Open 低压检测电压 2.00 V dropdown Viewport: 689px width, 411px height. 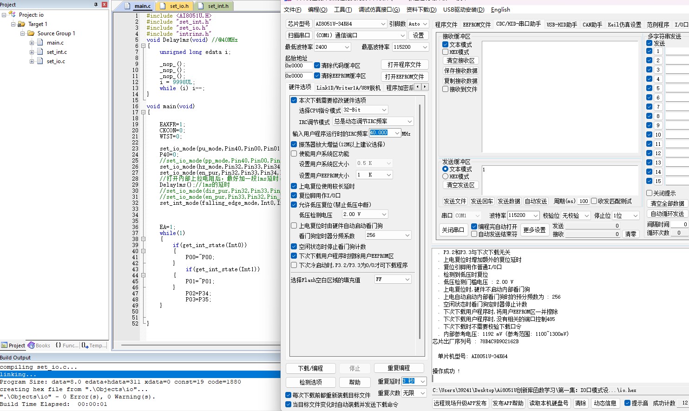(x=365, y=214)
